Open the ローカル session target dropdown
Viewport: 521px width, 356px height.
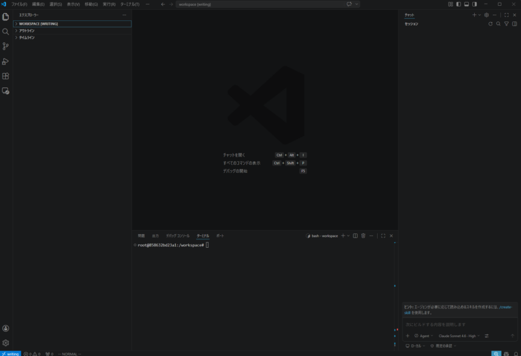(415, 346)
